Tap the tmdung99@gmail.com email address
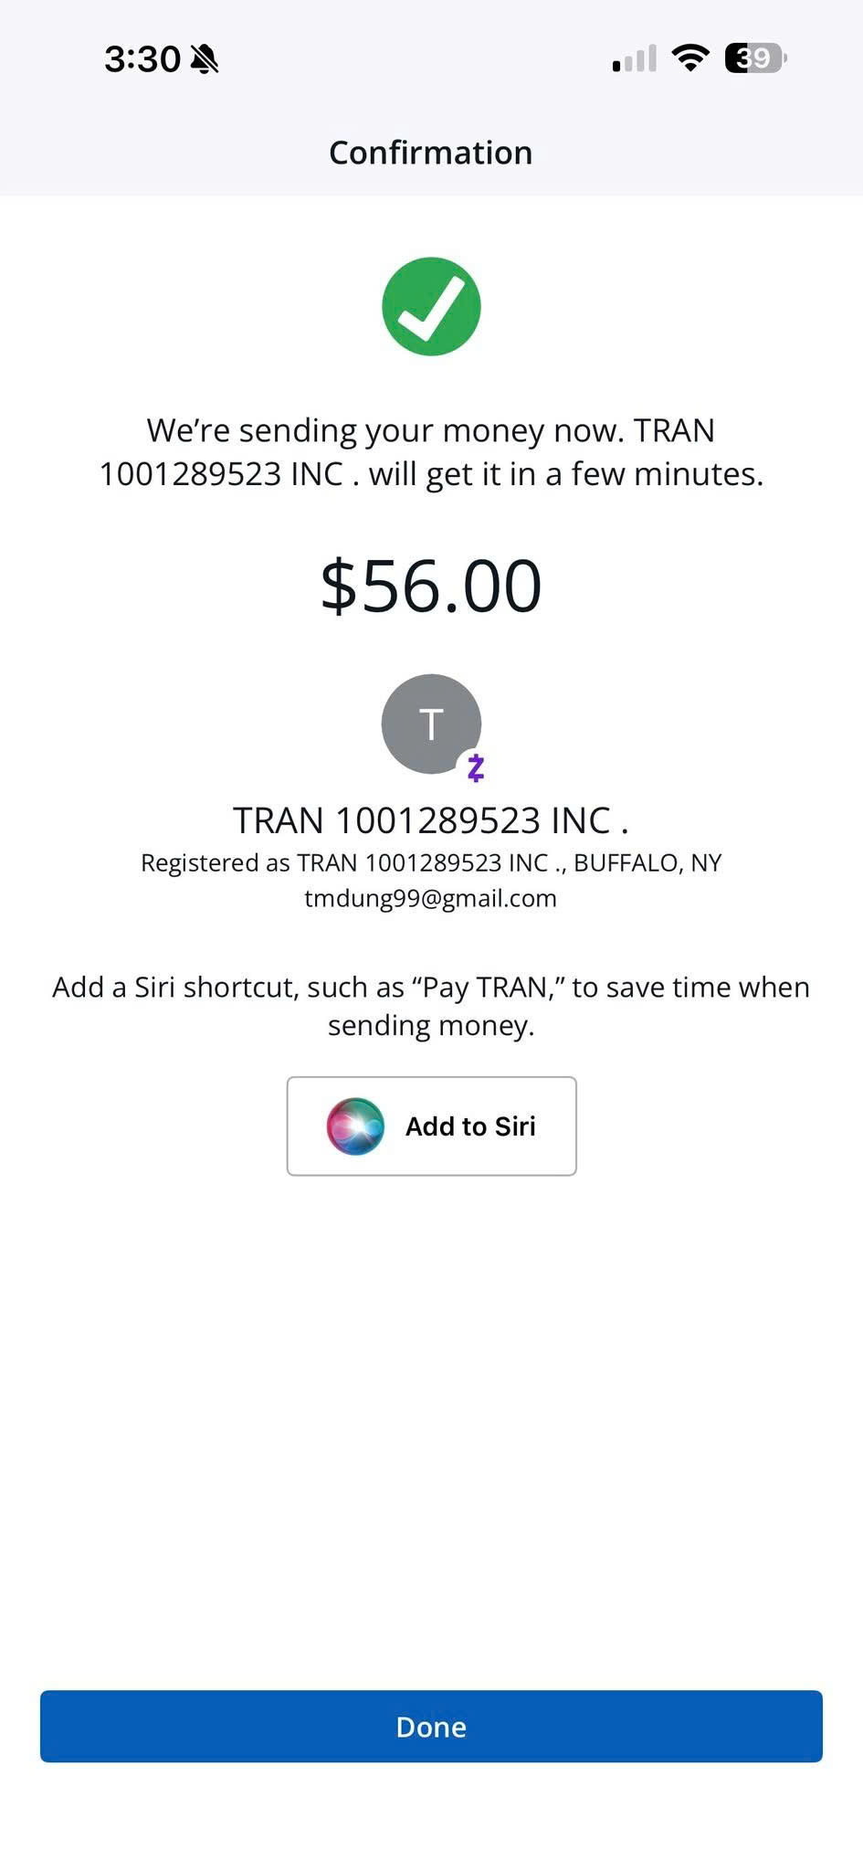This screenshot has width=863, height=1871. point(431,898)
